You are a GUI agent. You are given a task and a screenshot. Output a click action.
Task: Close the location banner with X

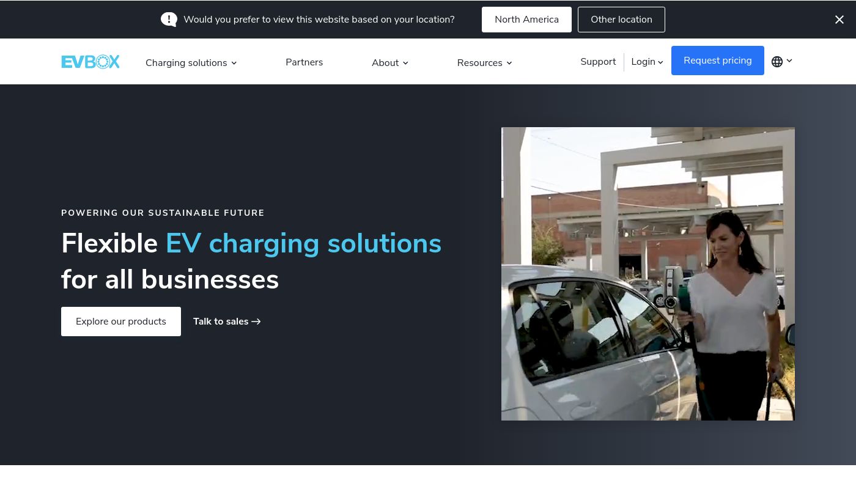(839, 20)
